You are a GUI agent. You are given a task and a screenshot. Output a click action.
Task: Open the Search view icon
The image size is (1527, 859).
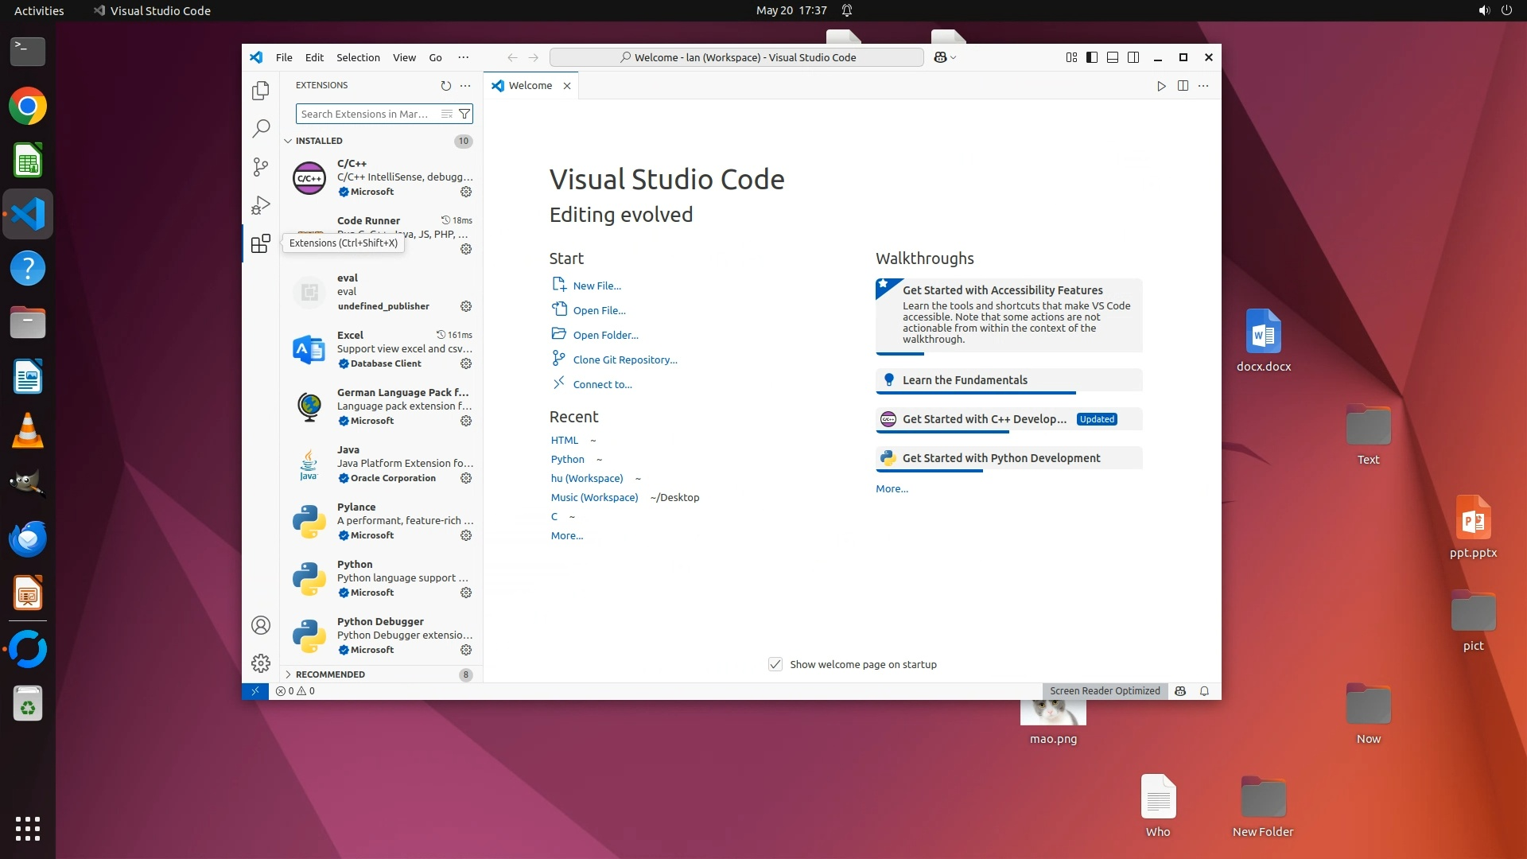260,129
